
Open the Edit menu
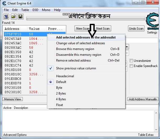(x=15, y=10)
